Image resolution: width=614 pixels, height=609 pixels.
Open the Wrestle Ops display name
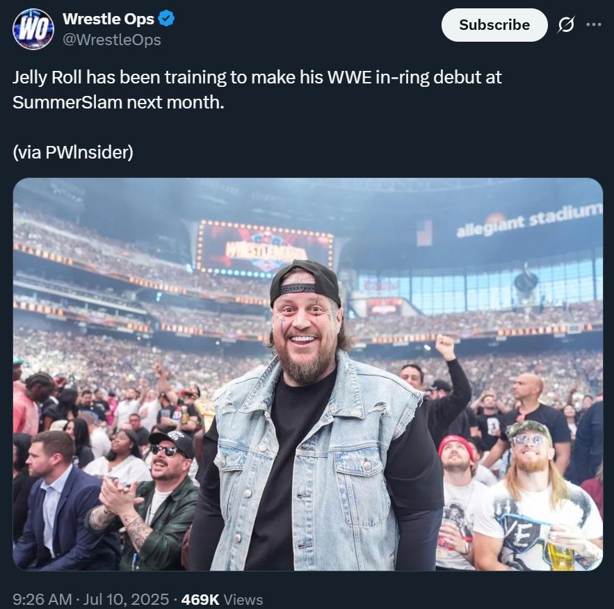point(108,19)
